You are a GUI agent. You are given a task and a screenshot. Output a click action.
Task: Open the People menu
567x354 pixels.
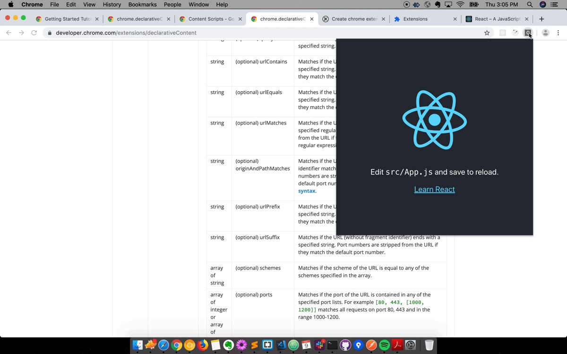tap(172, 5)
